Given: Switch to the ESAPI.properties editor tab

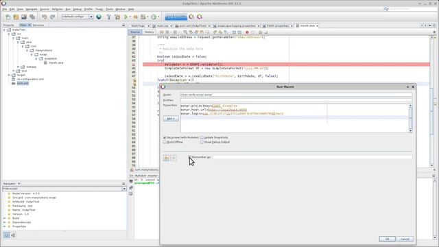Looking at the screenshot, I should pos(278,26).
